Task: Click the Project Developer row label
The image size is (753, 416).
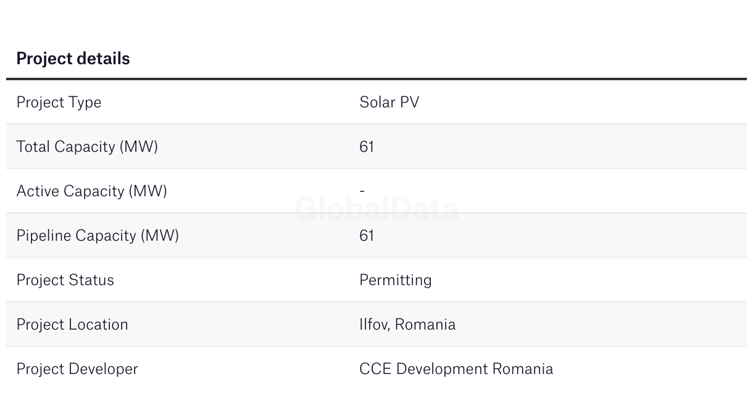Action: 77,369
